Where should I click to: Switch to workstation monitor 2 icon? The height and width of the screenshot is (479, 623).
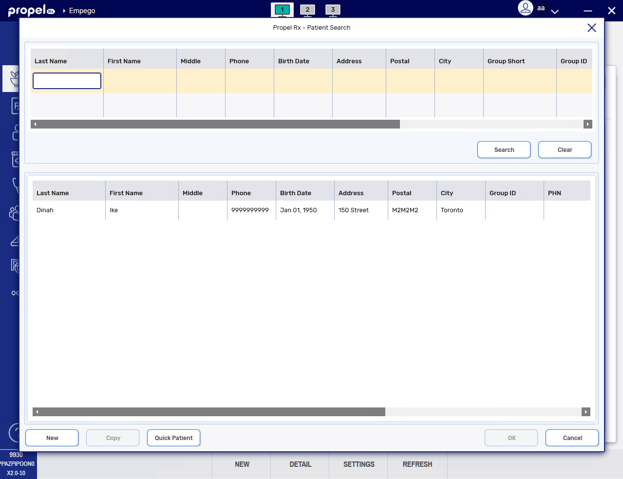tap(307, 10)
